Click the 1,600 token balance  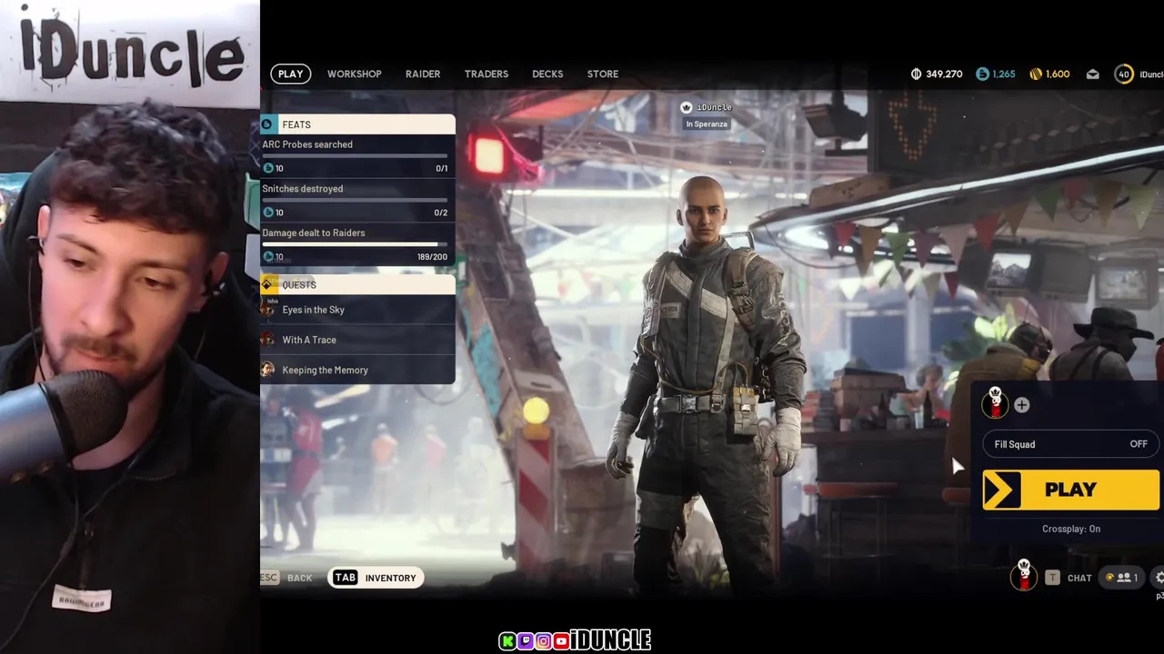click(x=1058, y=74)
